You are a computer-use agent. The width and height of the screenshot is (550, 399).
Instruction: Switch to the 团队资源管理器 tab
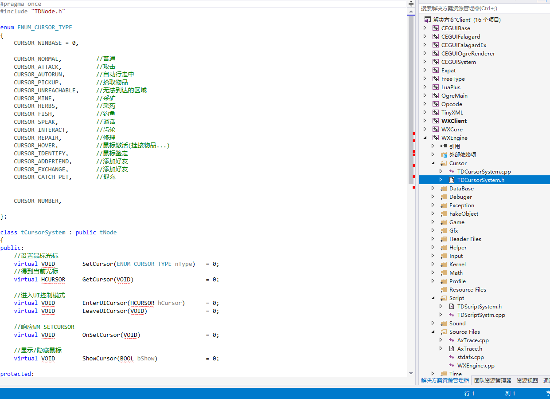492,380
